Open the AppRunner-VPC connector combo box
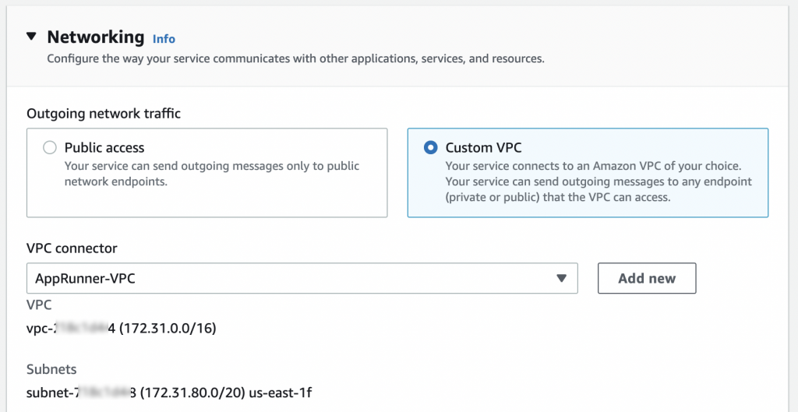The height and width of the screenshot is (412, 798). point(296,278)
